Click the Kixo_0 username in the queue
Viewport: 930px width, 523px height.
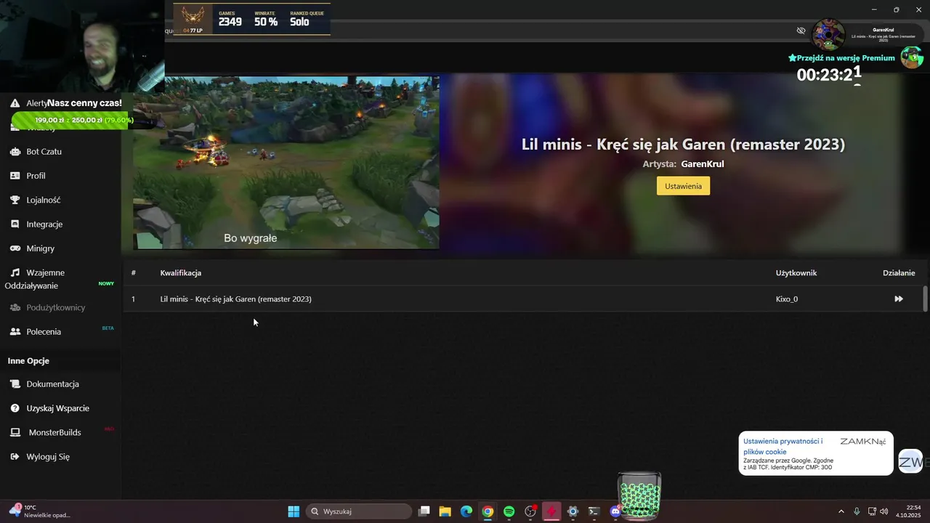(x=787, y=299)
